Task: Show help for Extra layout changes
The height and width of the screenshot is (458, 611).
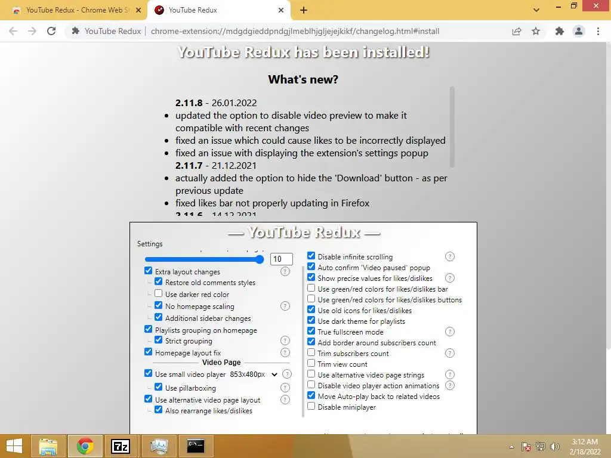Action: coord(285,271)
